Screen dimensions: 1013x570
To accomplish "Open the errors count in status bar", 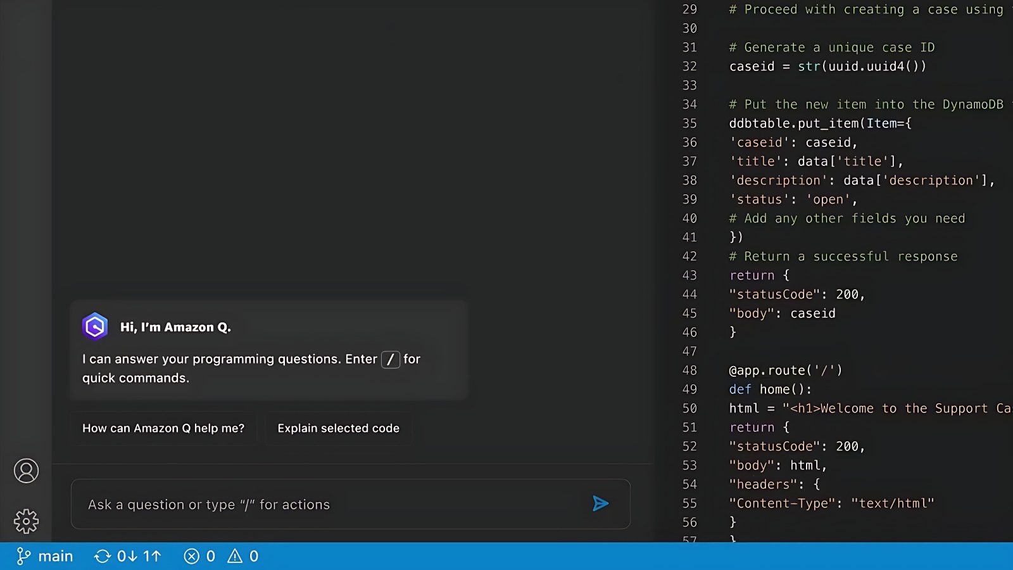I will tap(199, 556).
